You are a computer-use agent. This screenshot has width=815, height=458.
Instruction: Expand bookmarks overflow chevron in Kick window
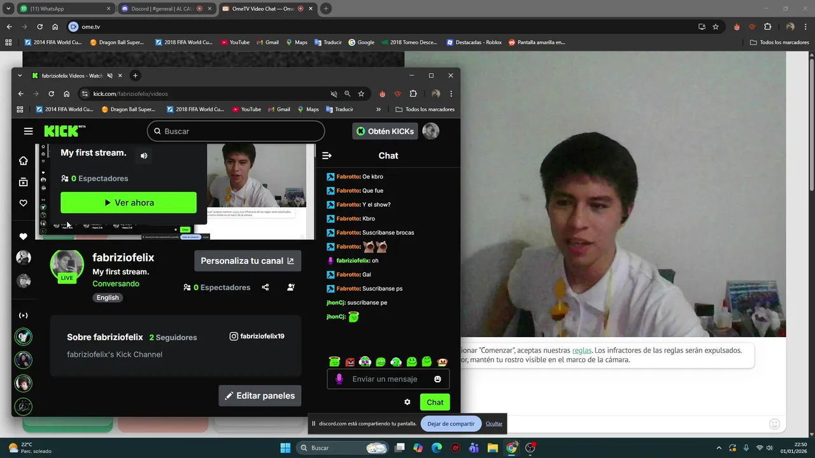point(378,109)
